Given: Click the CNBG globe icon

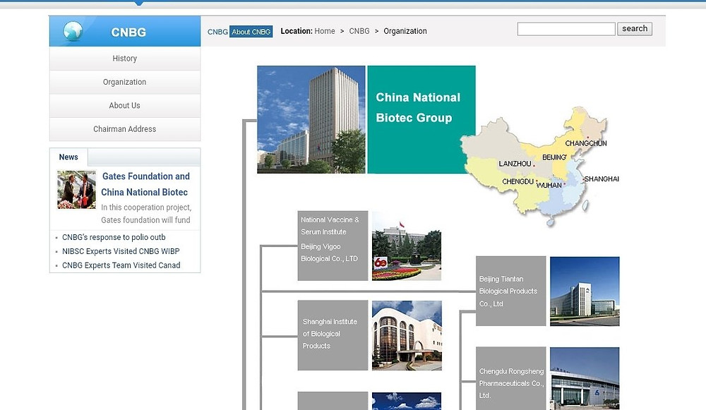Looking at the screenshot, I should click(73, 31).
